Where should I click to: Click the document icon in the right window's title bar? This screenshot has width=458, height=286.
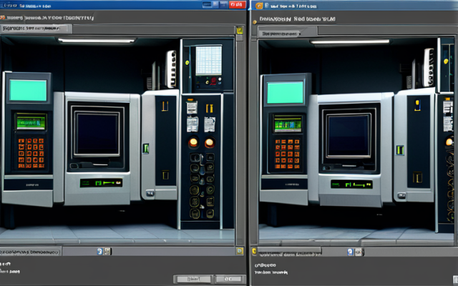click(266, 6)
